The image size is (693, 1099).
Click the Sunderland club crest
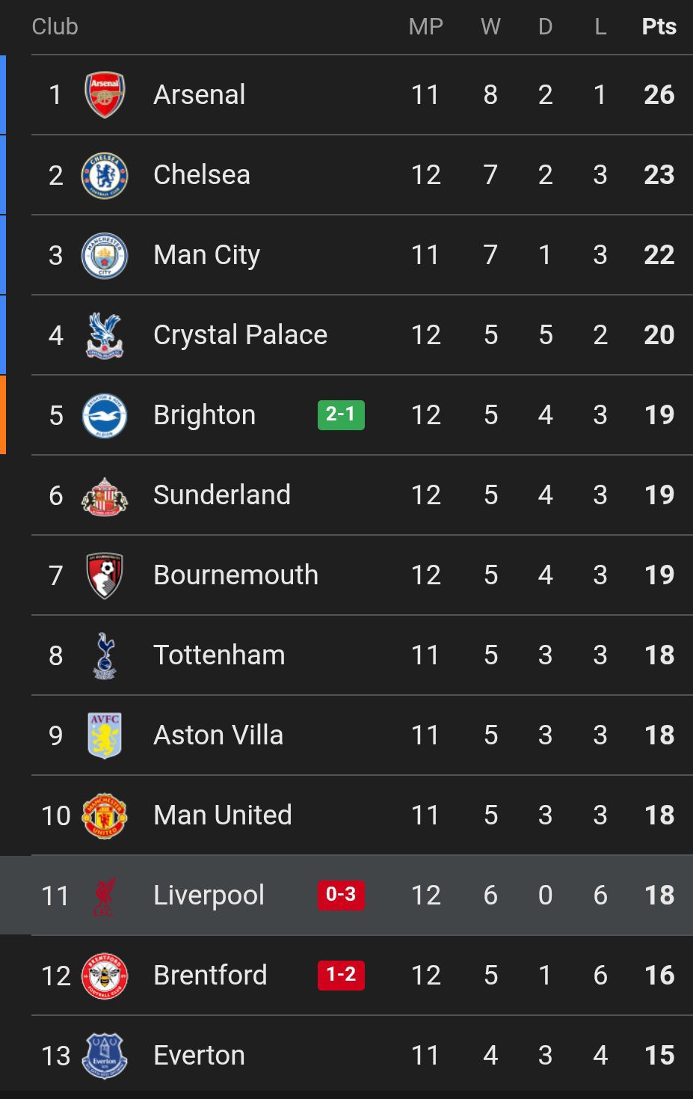(x=105, y=495)
